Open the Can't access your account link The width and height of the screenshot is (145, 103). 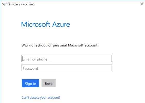[x=41, y=98]
